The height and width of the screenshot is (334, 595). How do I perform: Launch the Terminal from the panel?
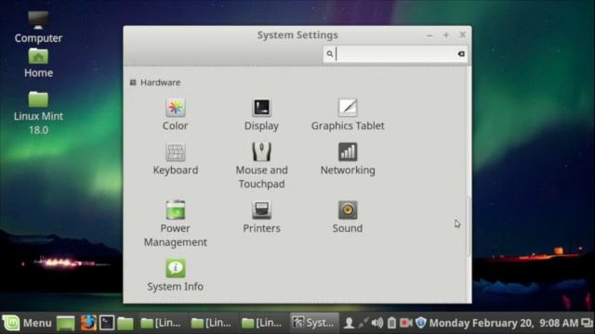107,323
